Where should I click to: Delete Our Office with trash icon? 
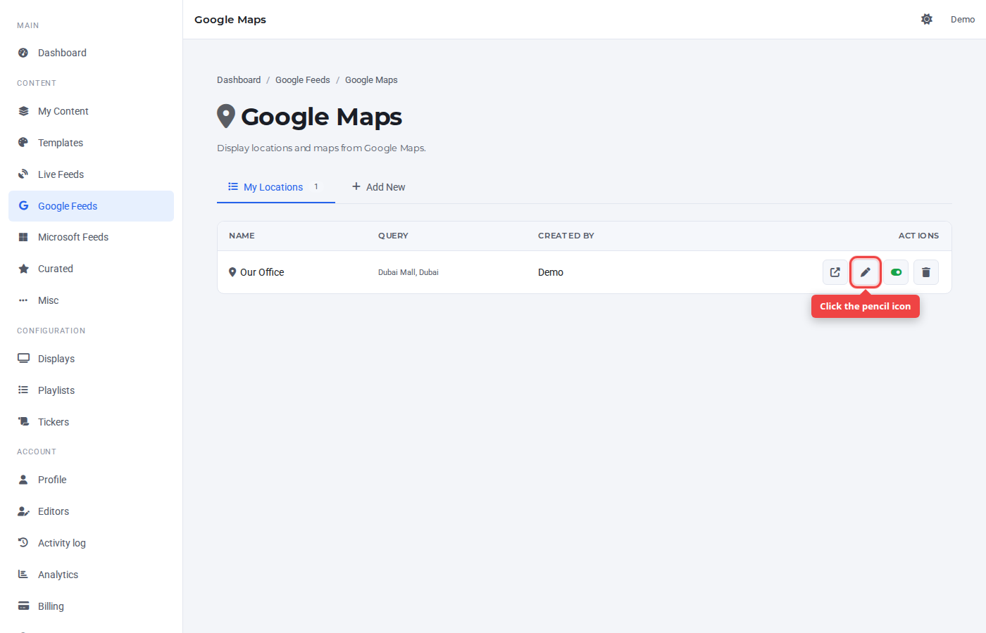tap(926, 272)
